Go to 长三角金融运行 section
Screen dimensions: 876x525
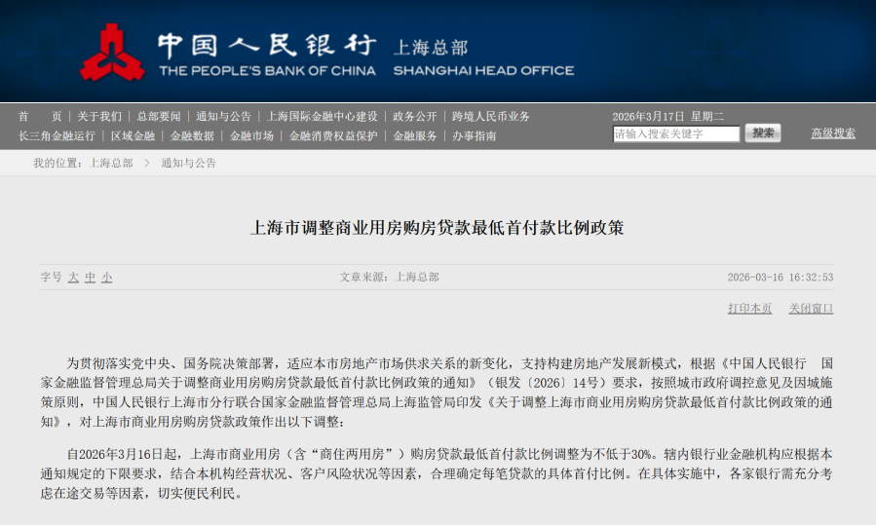click(x=57, y=136)
